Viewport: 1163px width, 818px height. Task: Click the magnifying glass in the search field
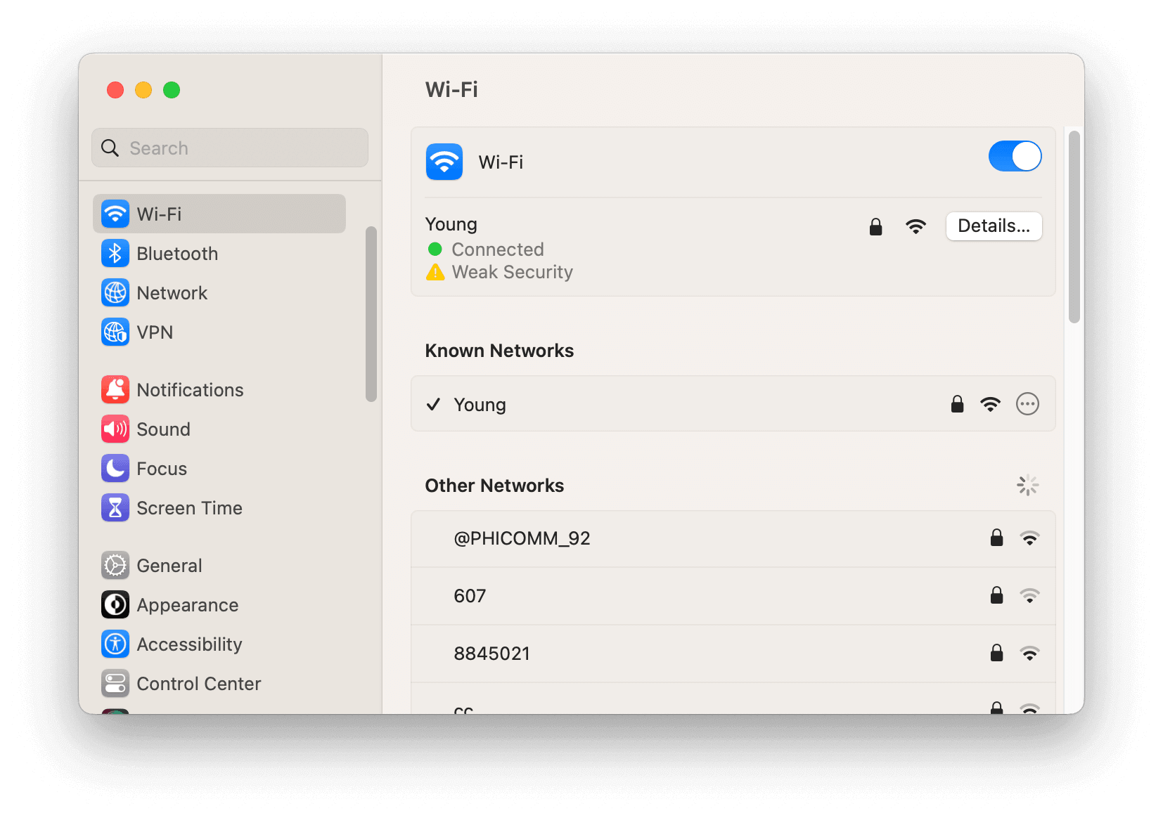(110, 148)
